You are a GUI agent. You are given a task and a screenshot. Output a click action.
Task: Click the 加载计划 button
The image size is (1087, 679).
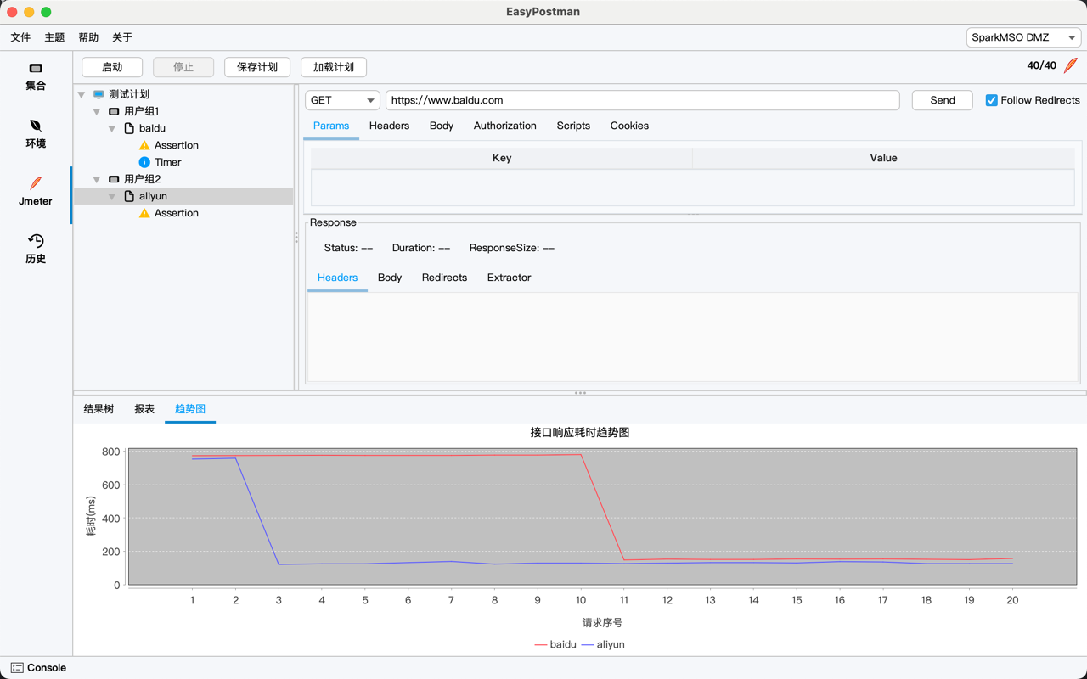pyautogui.click(x=334, y=67)
